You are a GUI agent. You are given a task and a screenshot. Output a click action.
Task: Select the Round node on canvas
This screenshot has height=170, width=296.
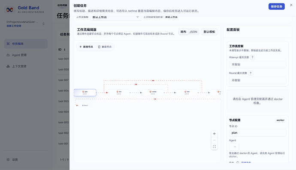pyautogui.click(x=85, y=106)
